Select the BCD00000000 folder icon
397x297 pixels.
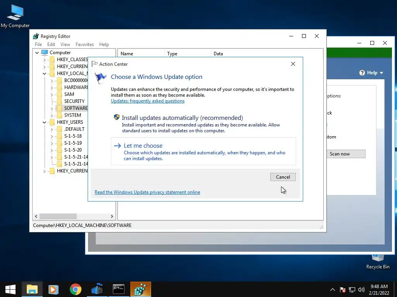coord(59,80)
